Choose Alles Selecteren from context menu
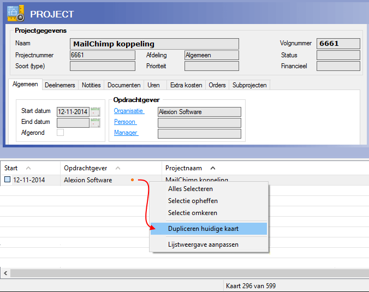Screen dimensions: 369x292 click(x=209, y=189)
